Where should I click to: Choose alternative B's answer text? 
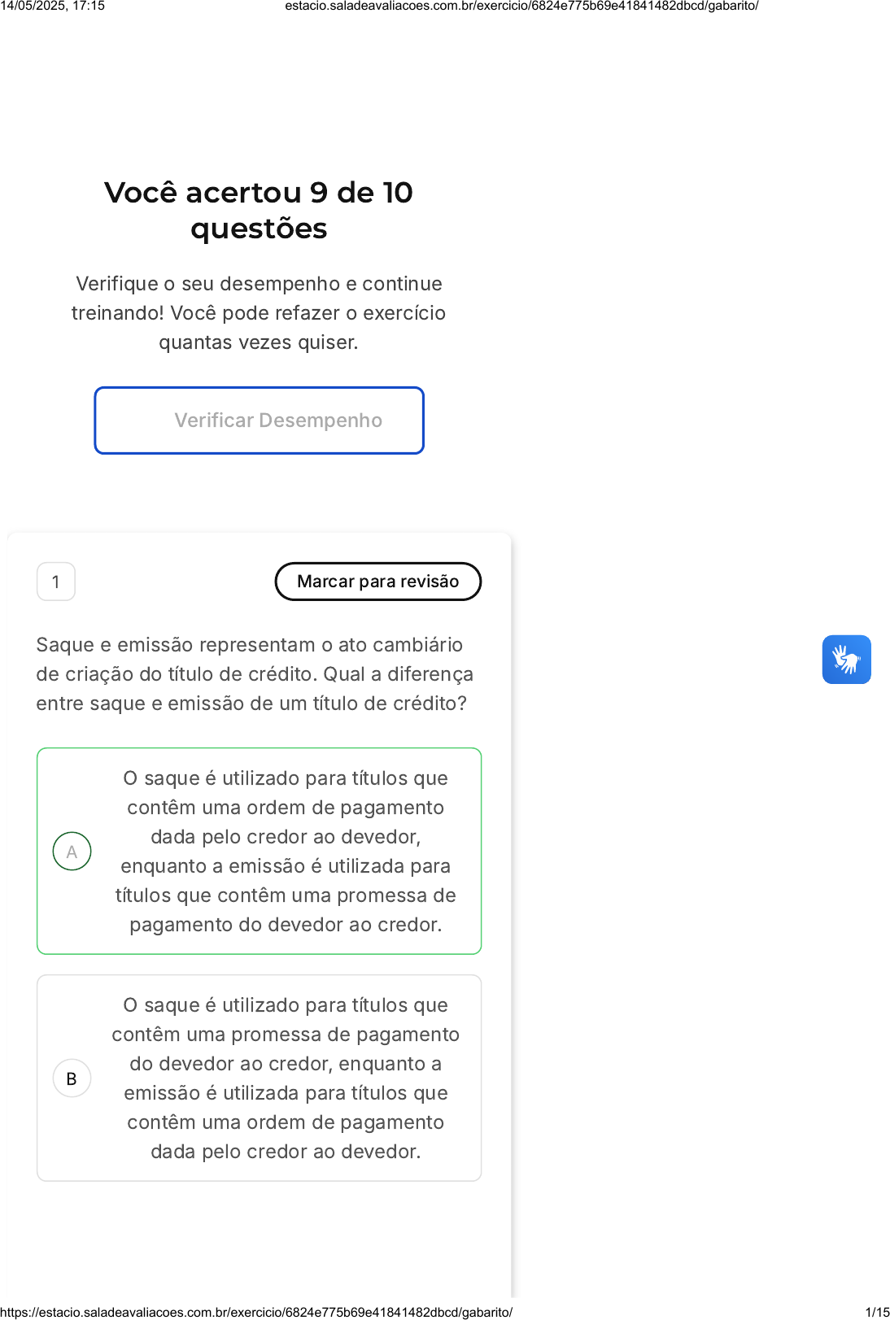click(286, 1078)
